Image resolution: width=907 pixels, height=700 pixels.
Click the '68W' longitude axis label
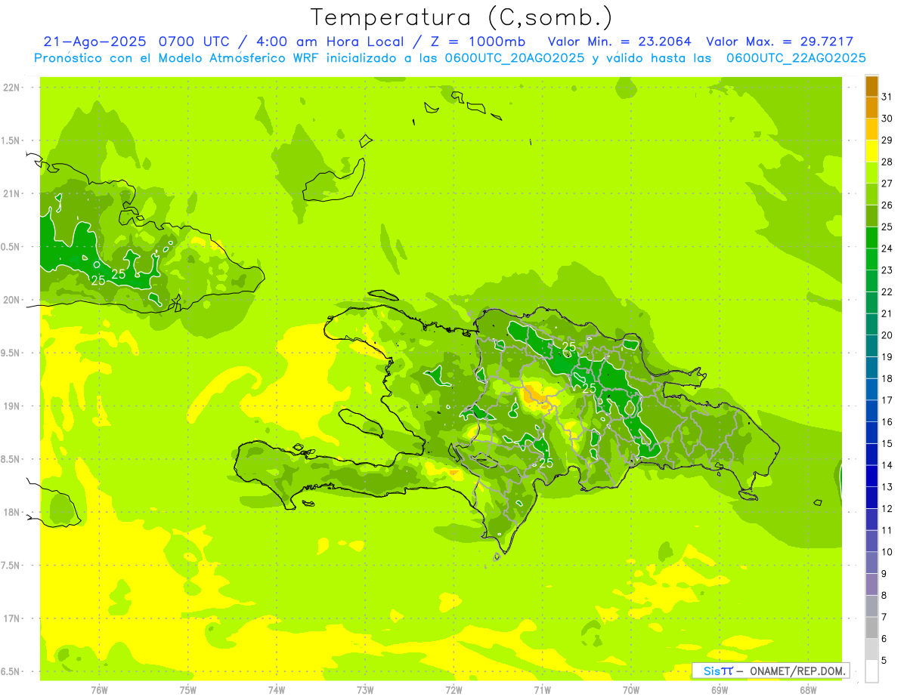tap(808, 690)
